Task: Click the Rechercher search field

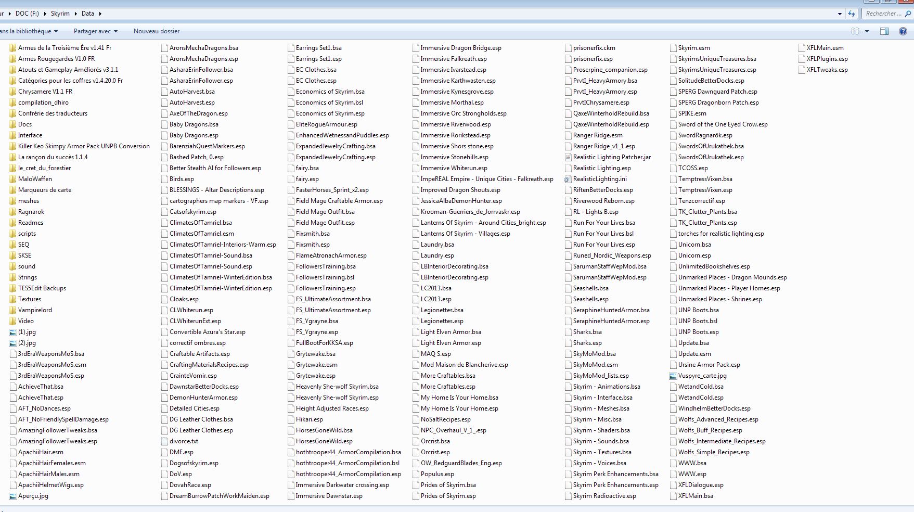Action: point(887,14)
